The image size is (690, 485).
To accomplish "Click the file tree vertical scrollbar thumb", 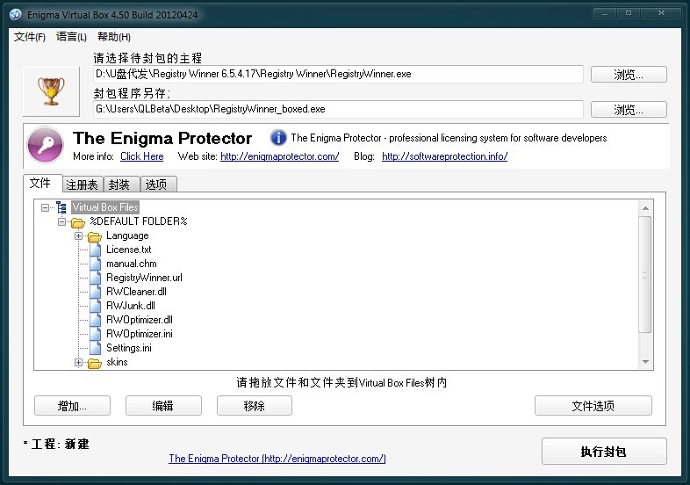I will (645, 274).
